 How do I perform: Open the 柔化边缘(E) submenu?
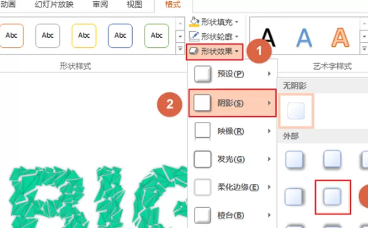232,187
